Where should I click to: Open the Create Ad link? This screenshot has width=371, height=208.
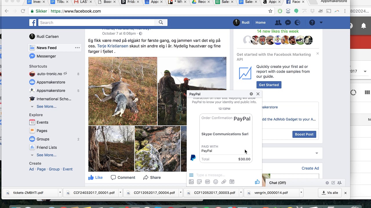[x=310, y=168]
